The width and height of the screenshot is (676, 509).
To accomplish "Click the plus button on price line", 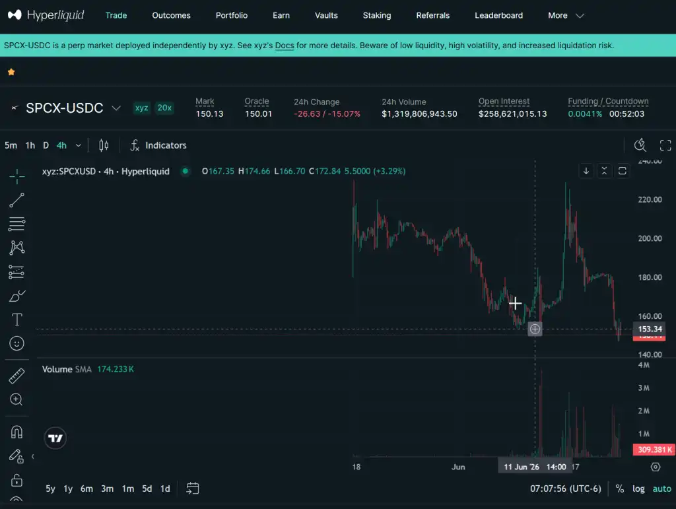I will click(535, 329).
